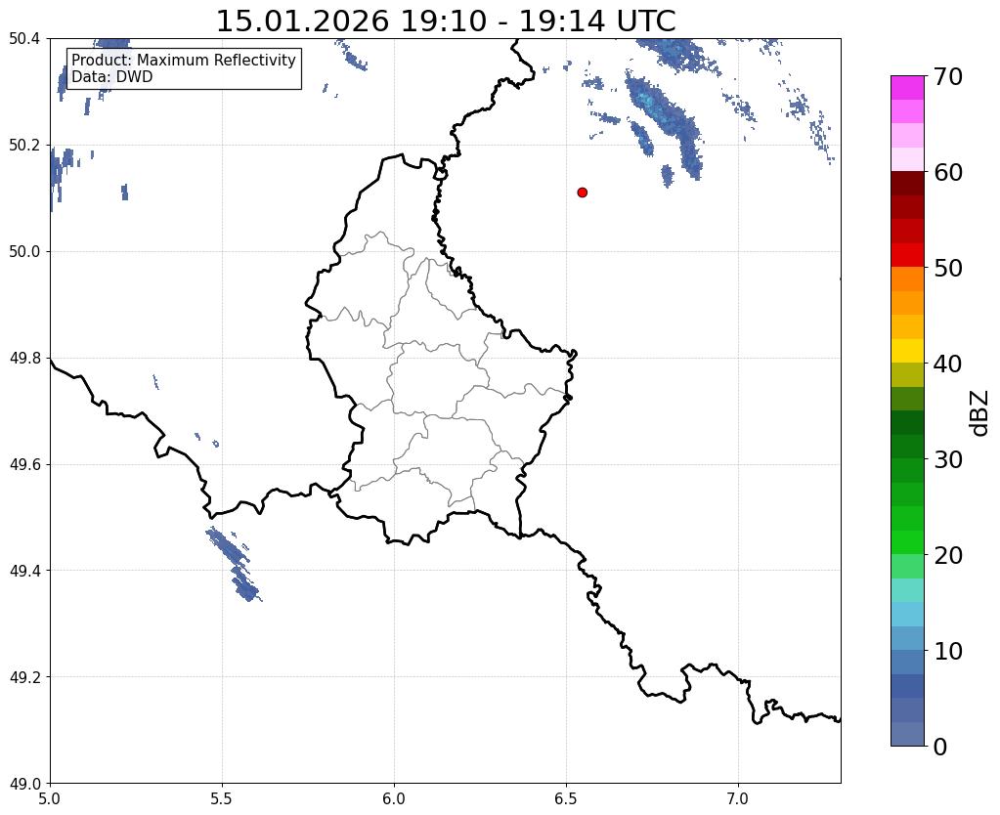The height and width of the screenshot is (815, 1000).
Task: Click longitude axis label 6.0
Action: (x=394, y=799)
